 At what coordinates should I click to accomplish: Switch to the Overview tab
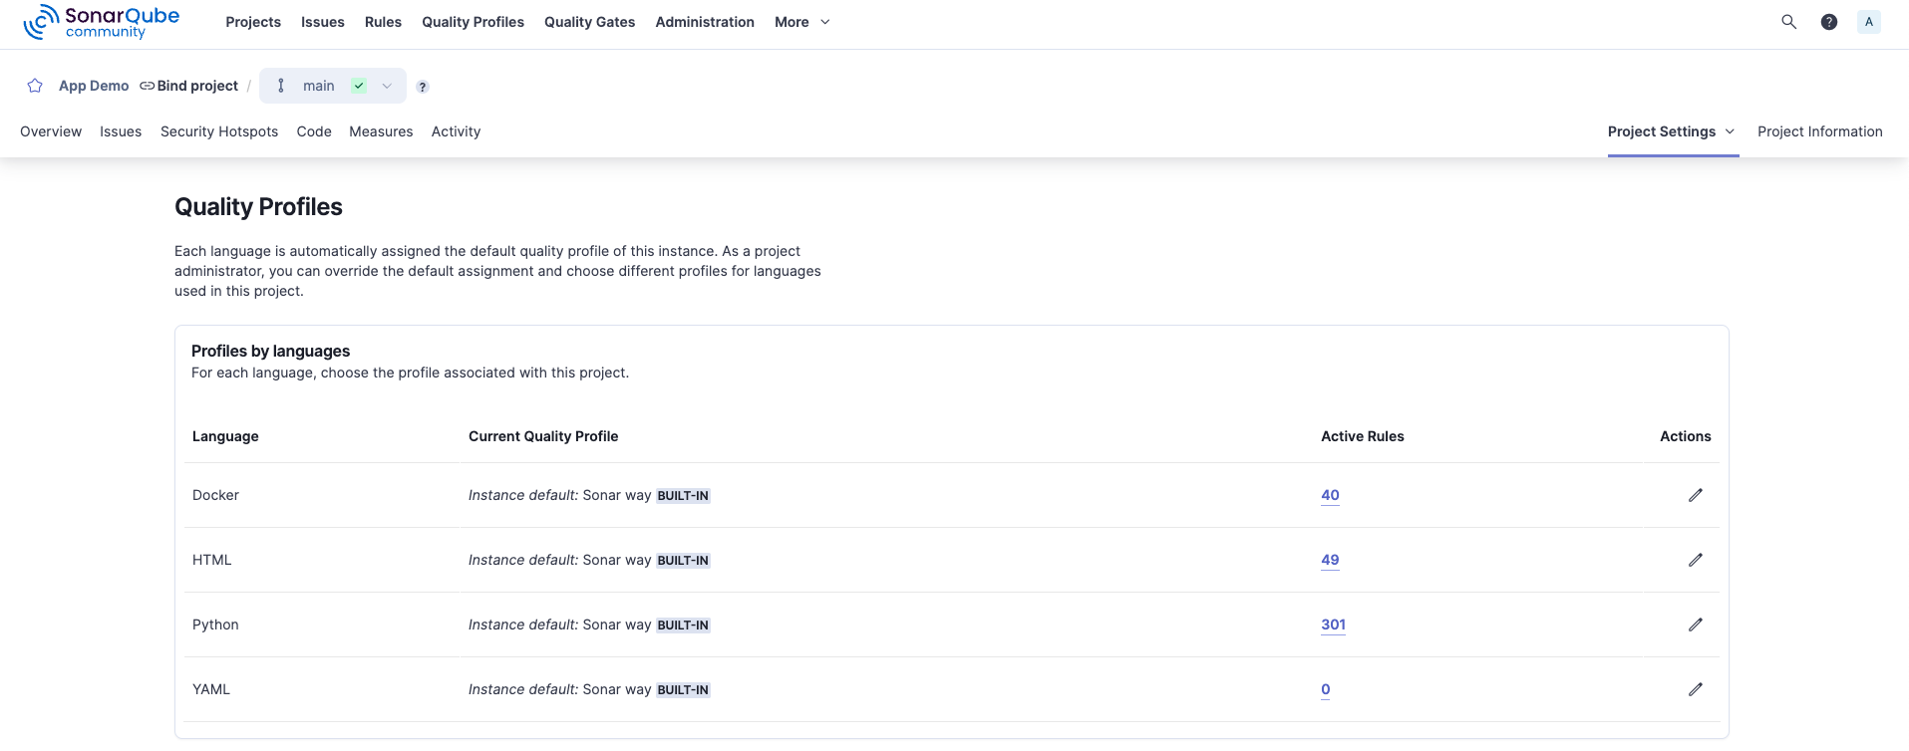pos(51,131)
